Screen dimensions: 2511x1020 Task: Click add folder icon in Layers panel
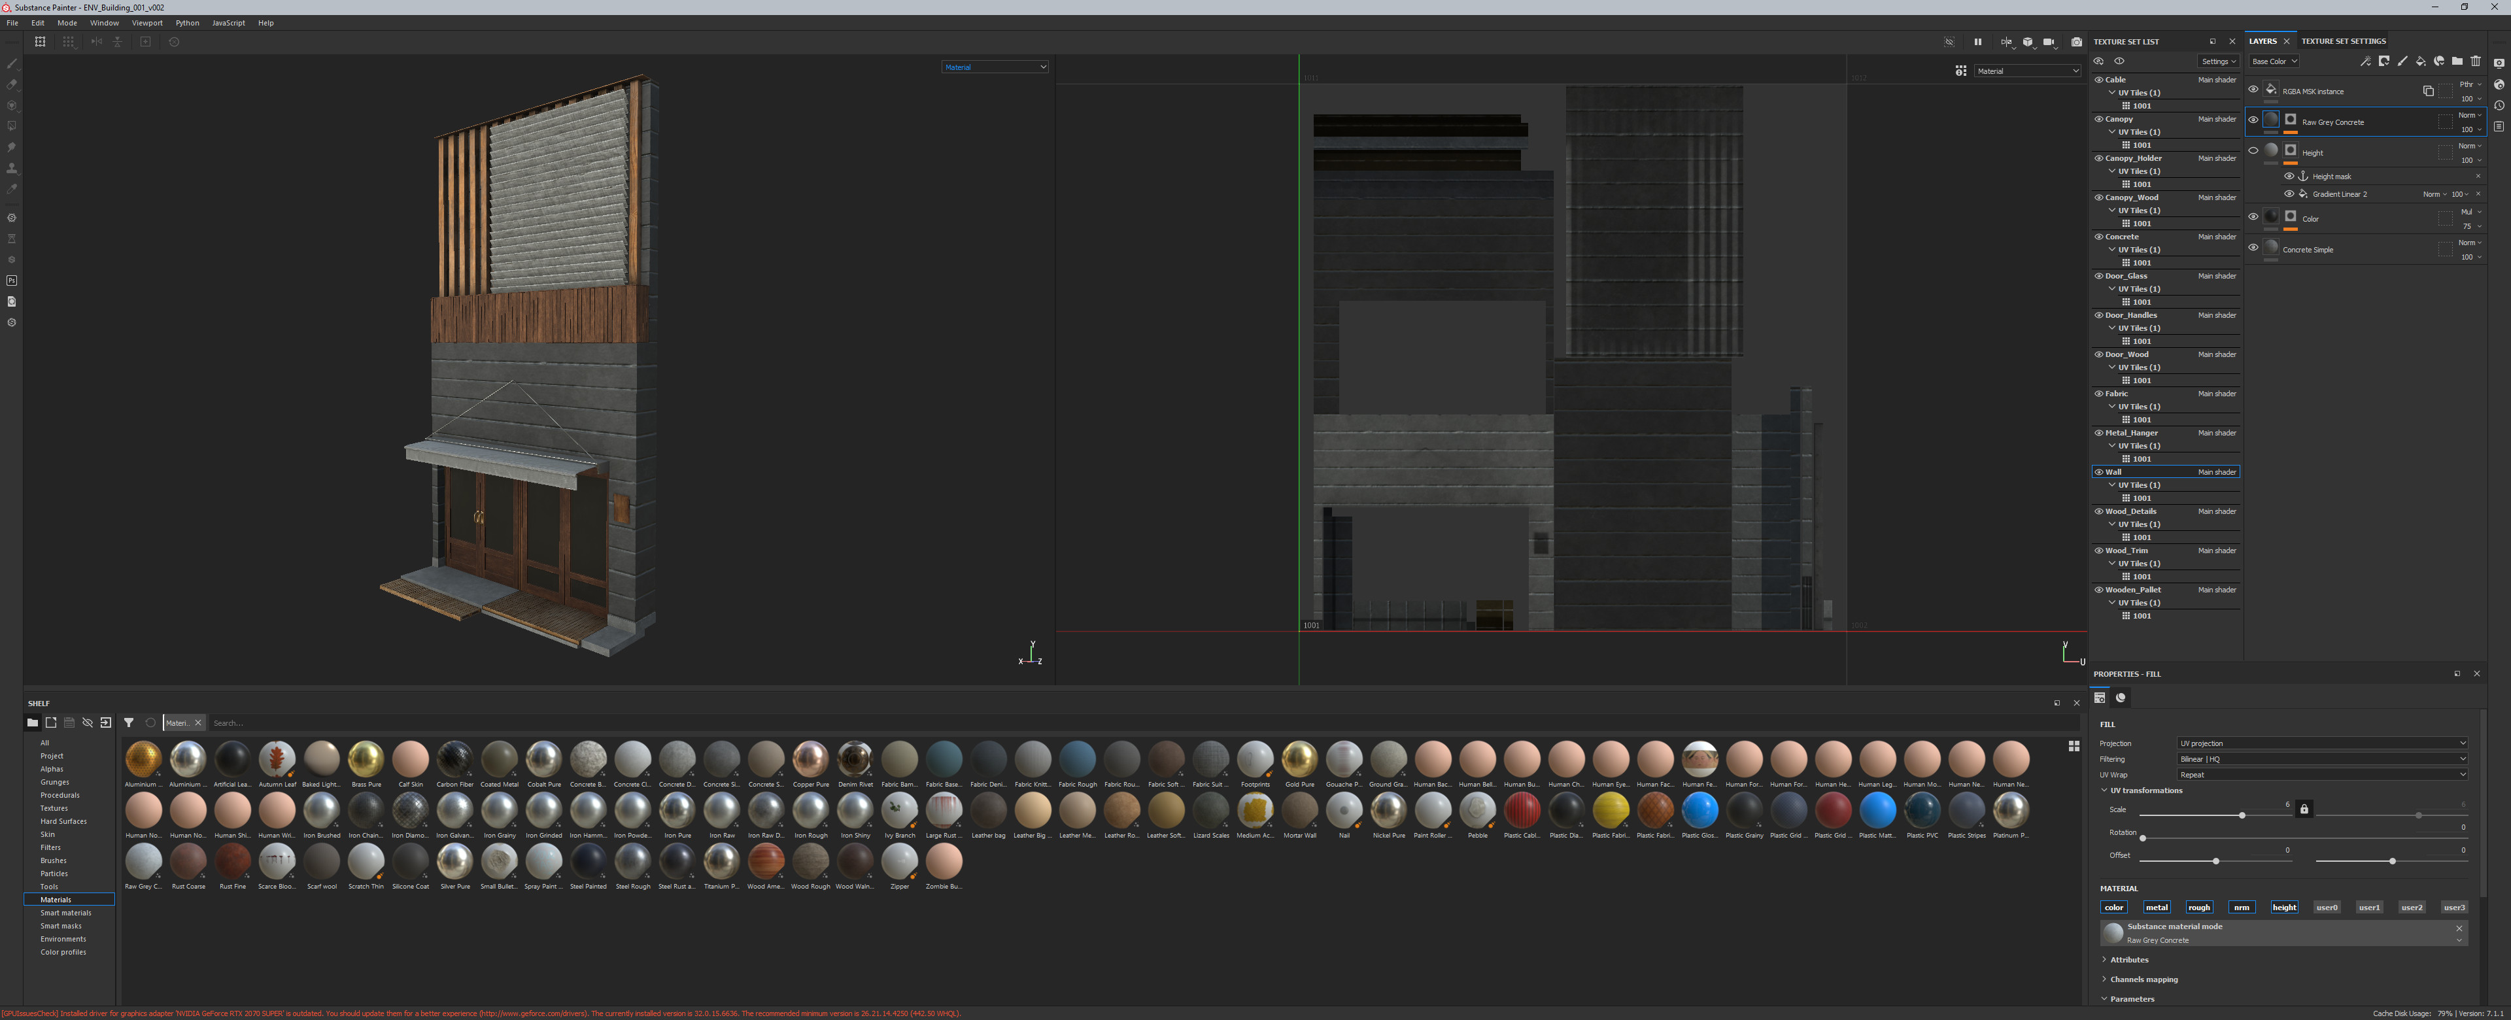click(2457, 61)
